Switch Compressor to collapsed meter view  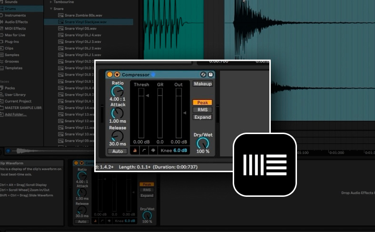click(135, 151)
